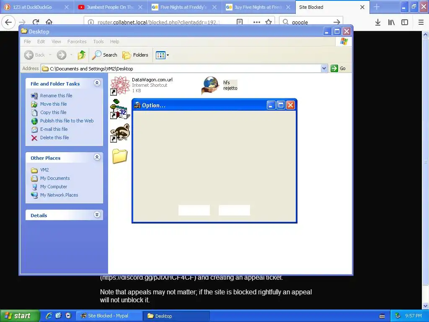Go to browser home page
The height and width of the screenshot is (322, 429).
coord(49,22)
